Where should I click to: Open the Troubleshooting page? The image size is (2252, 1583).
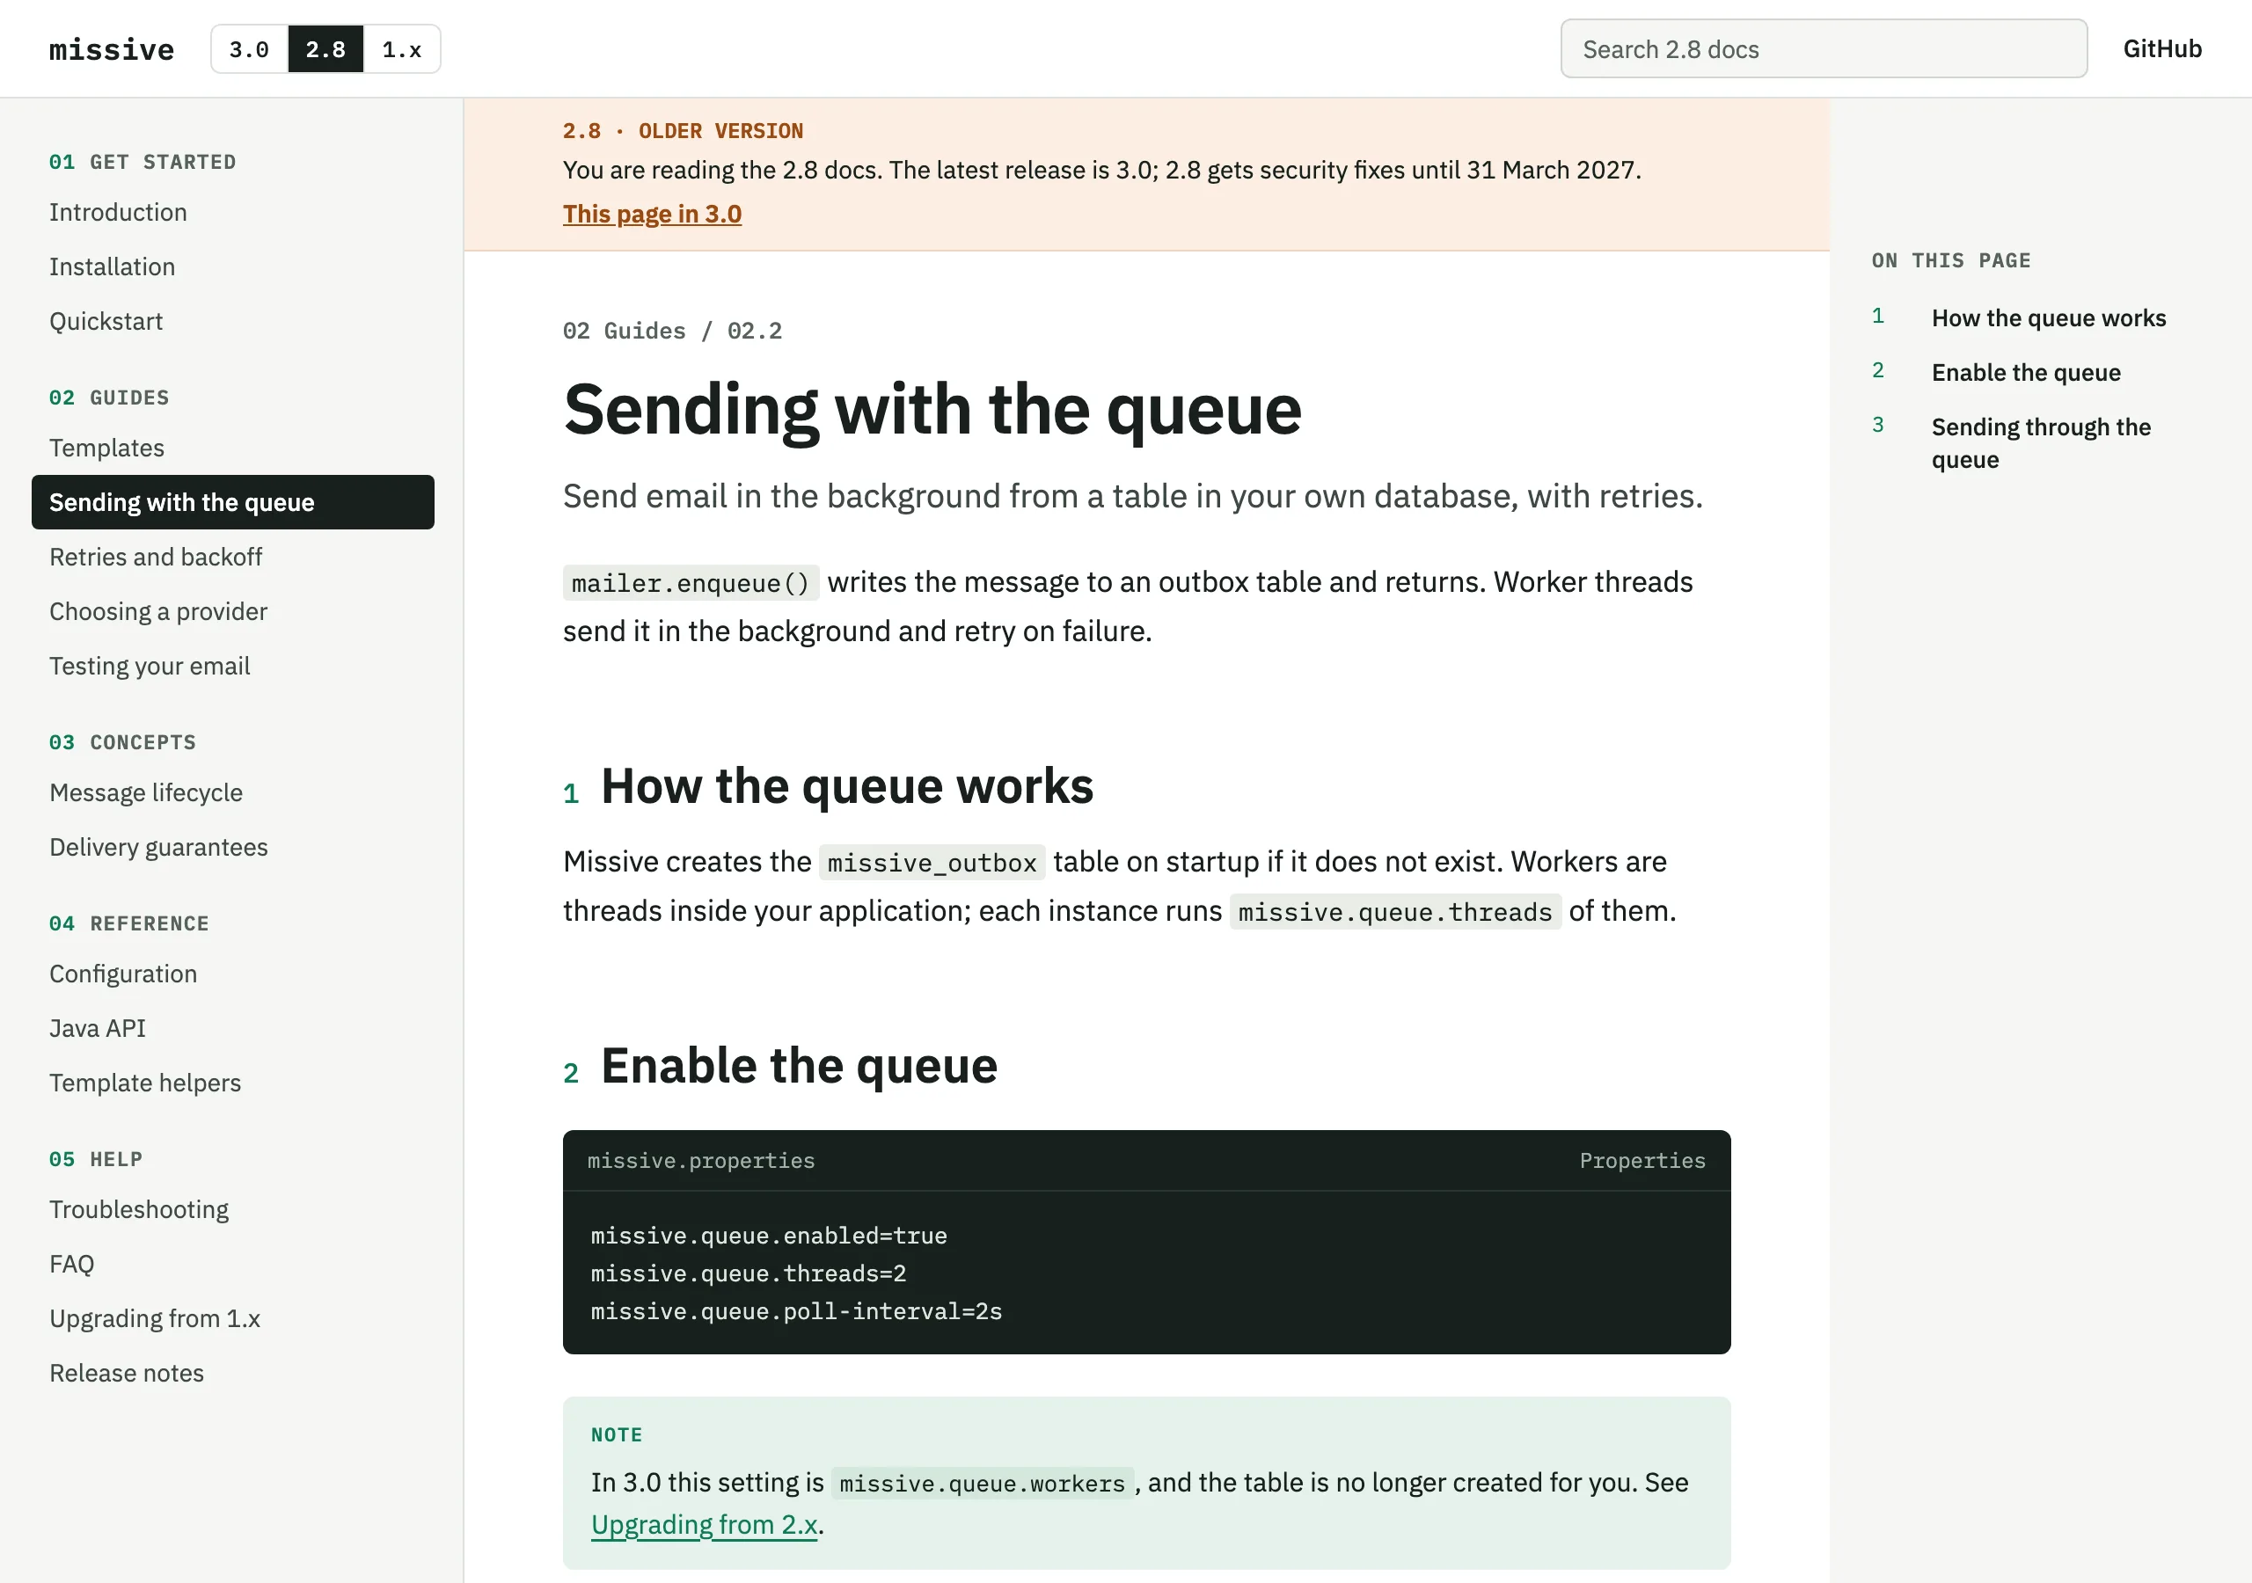pos(139,1209)
